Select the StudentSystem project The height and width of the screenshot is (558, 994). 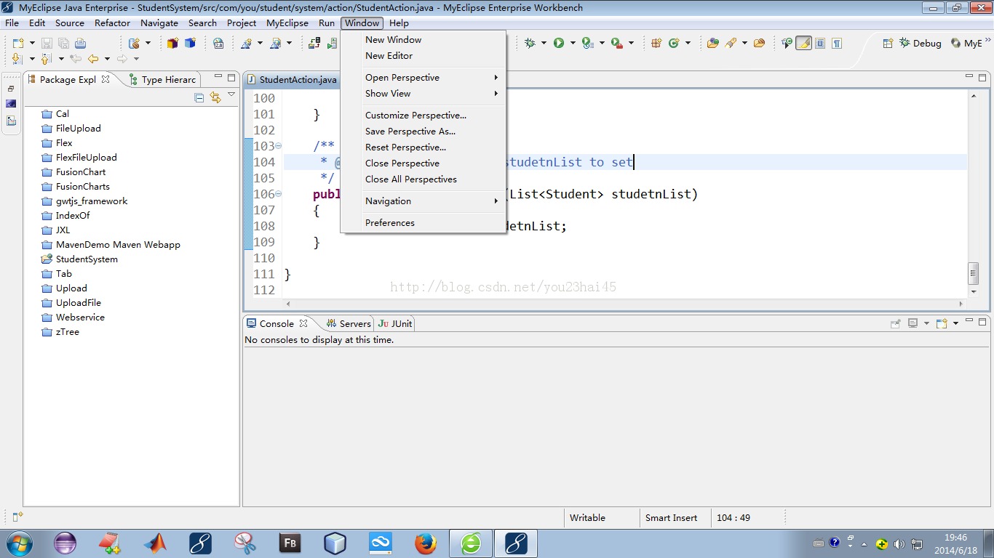(x=87, y=259)
